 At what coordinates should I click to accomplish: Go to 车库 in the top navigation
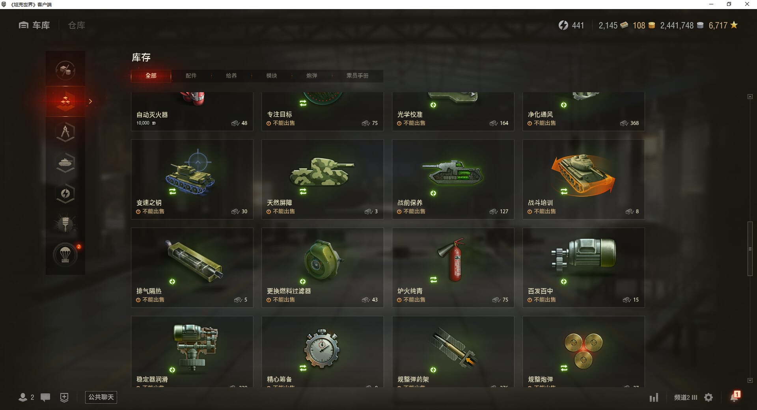(x=34, y=25)
